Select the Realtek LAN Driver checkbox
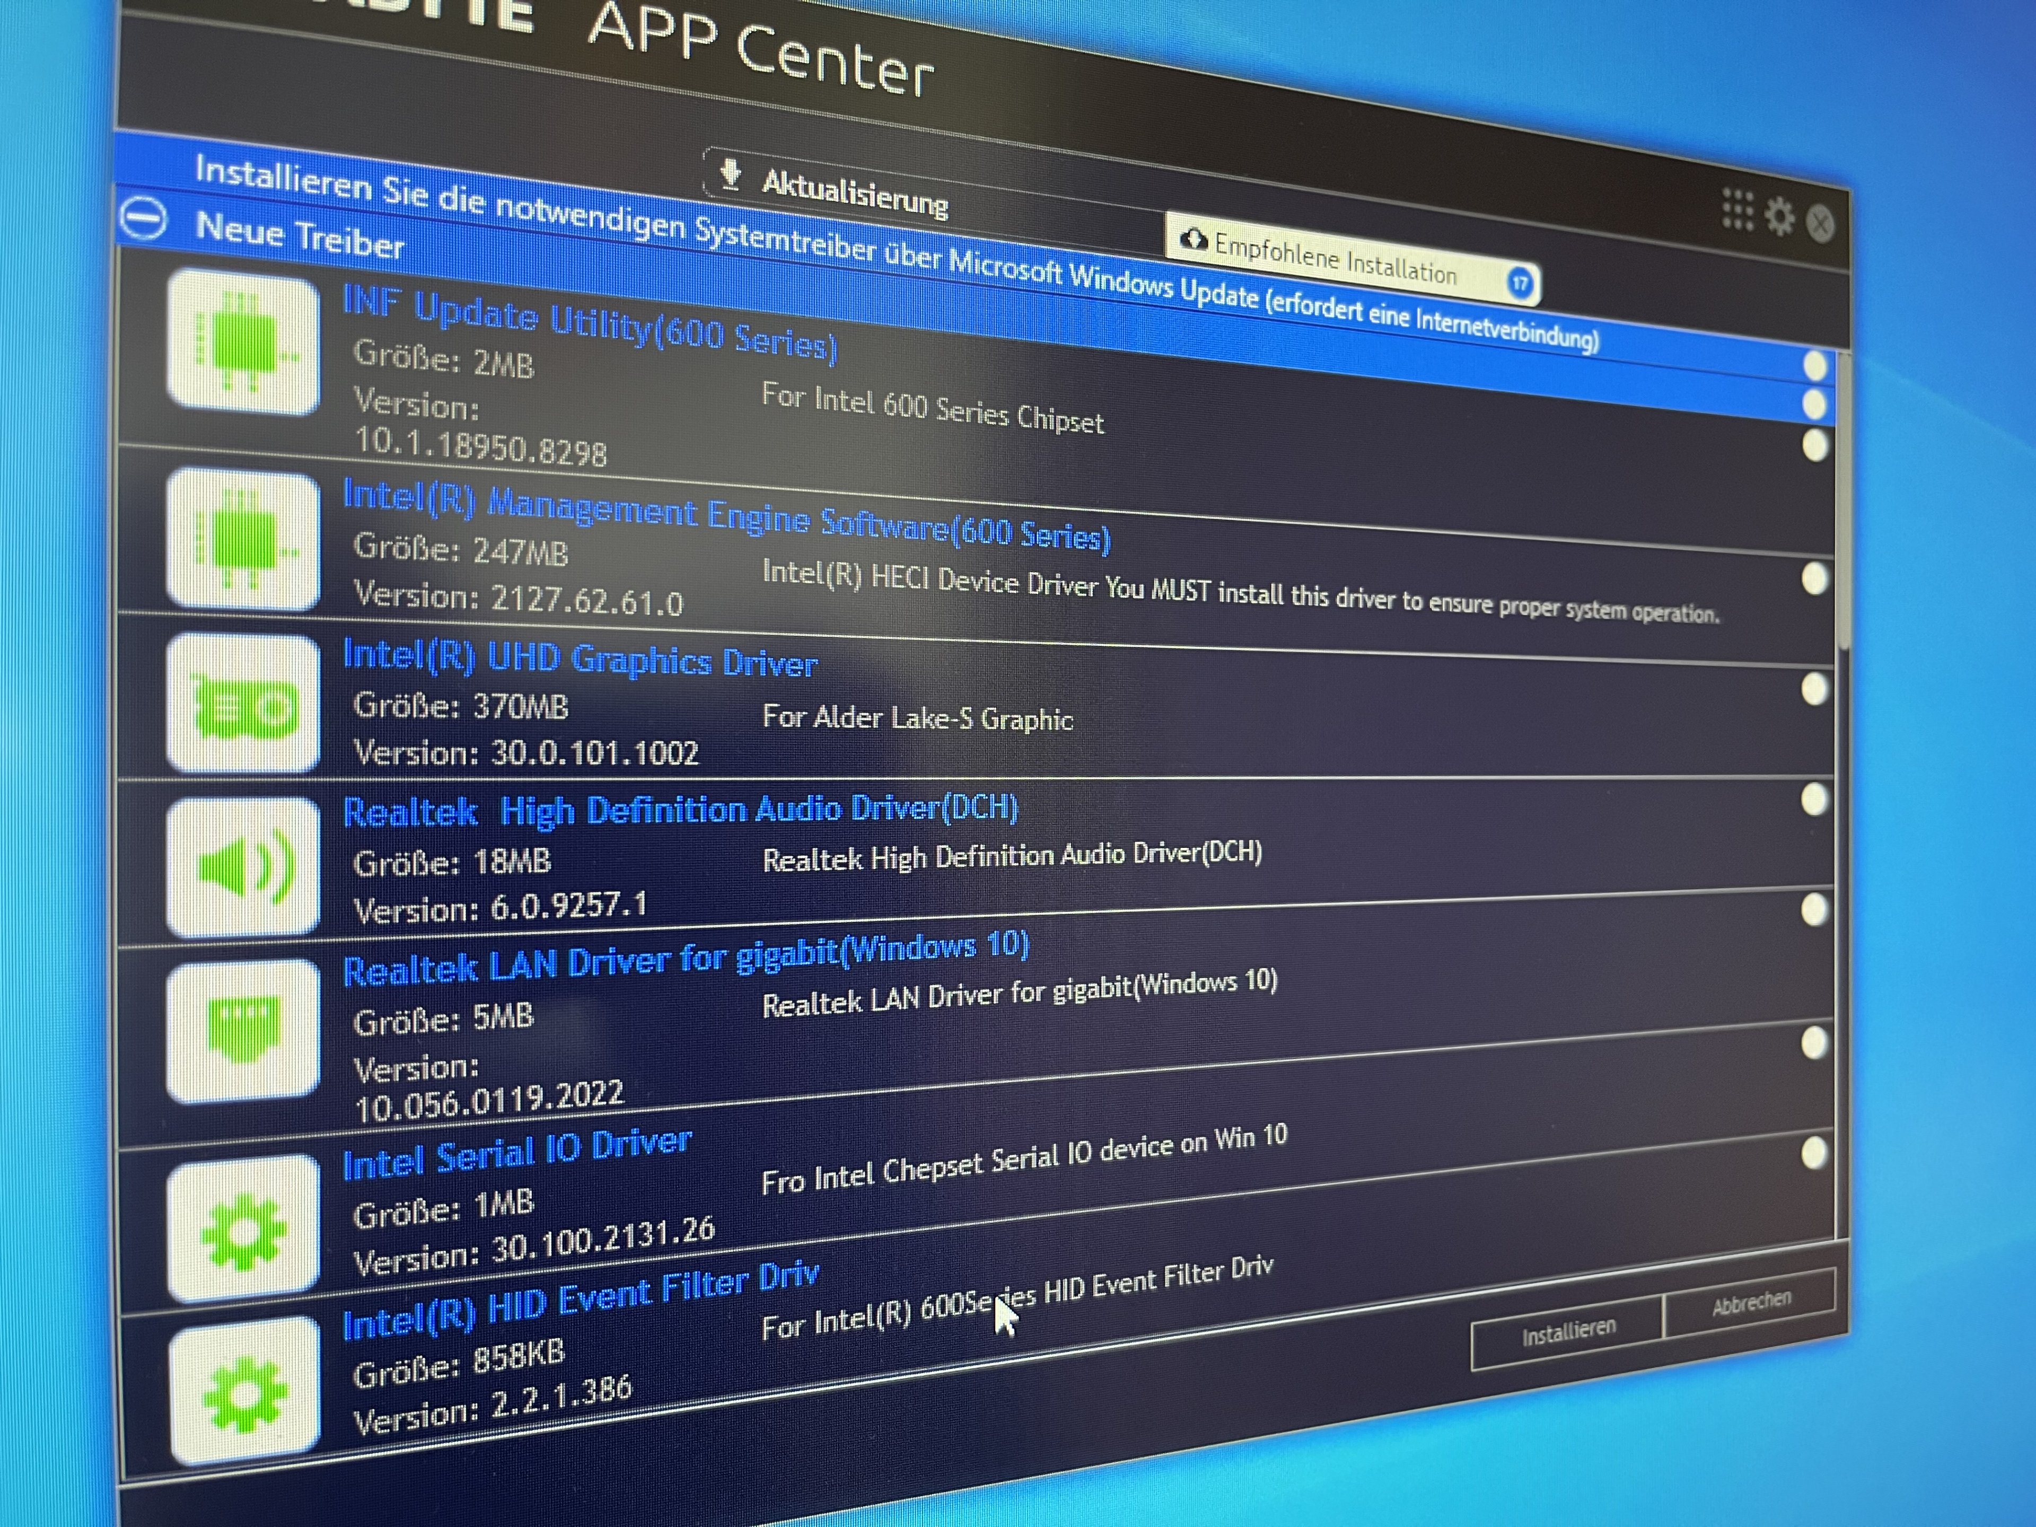Image resolution: width=2036 pixels, height=1527 pixels. (x=1813, y=909)
